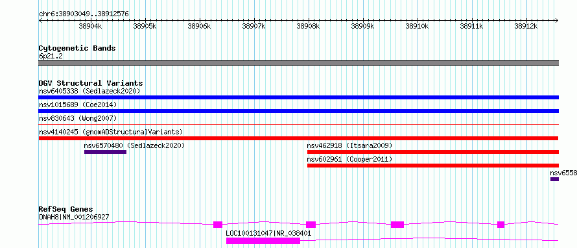Click the RefSeq Genes track heading
577x248 pixels.
(x=65, y=209)
